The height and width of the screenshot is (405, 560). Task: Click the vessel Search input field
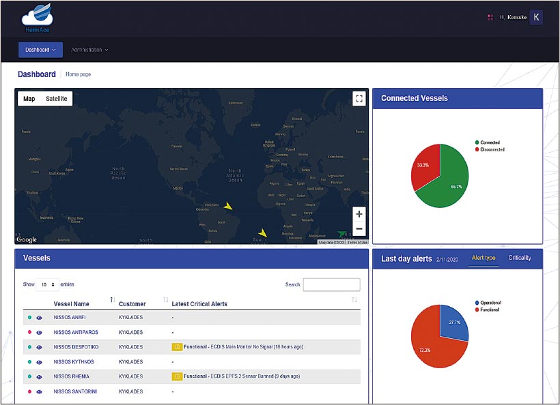tap(331, 285)
